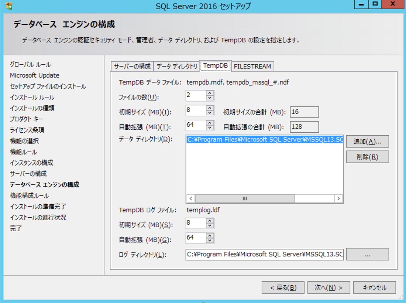Click キャンセル to abort setup
406x303 pixels.
click(374, 287)
